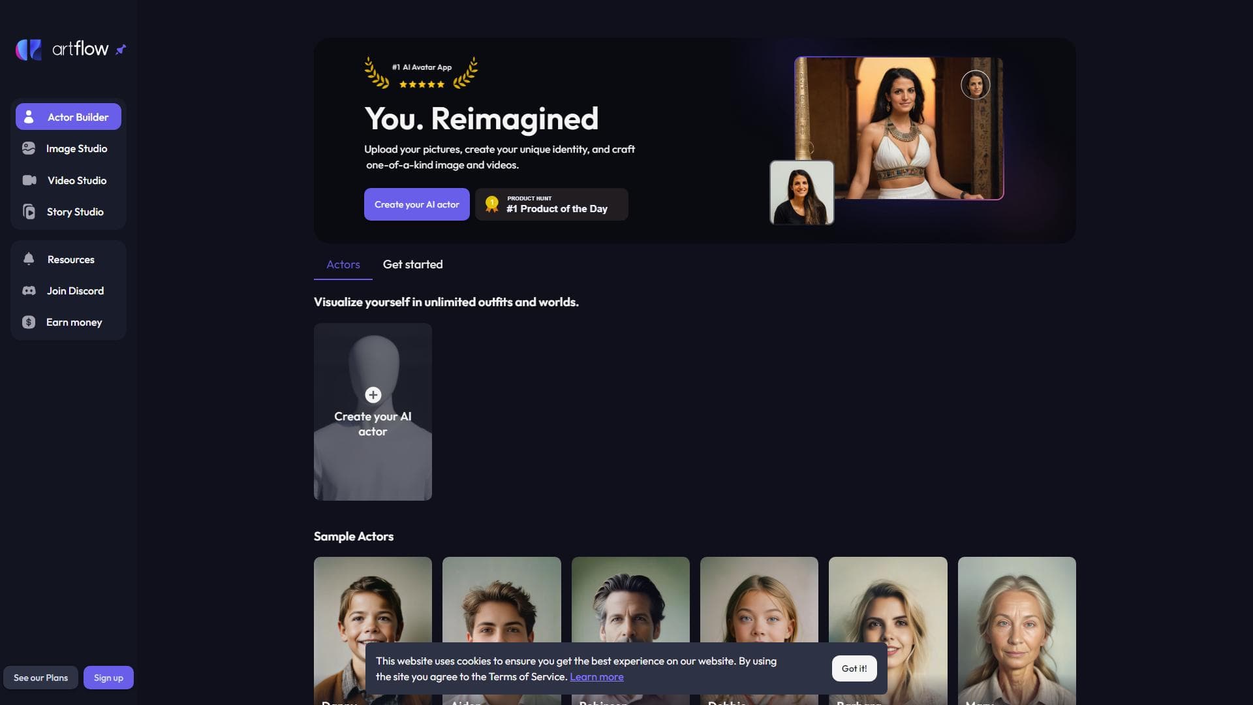This screenshot has height=705, width=1253.
Task: Click the Sign up button
Action: pos(108,678)
